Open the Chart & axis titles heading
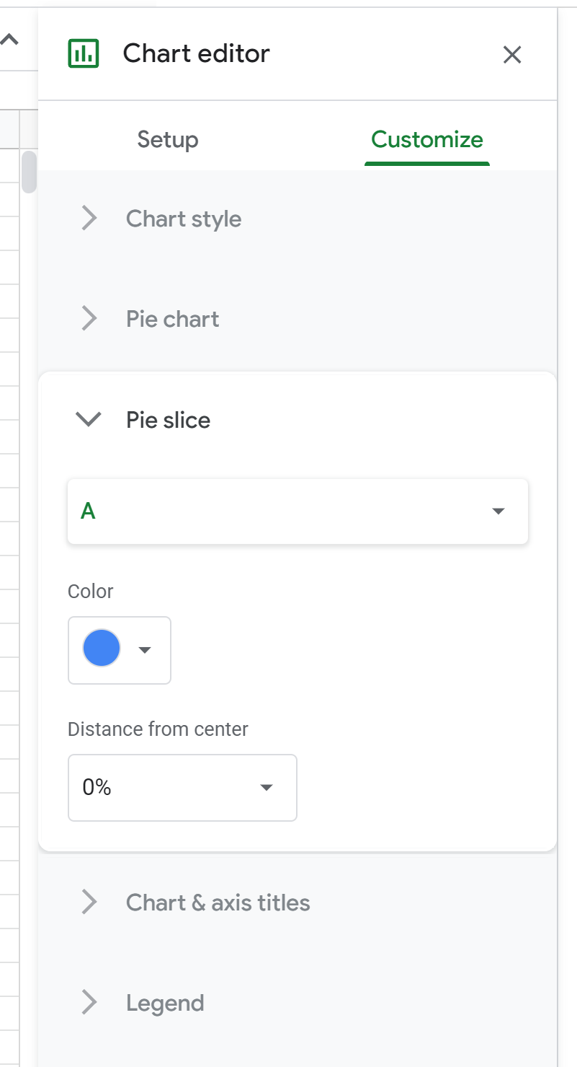 [x=218, y=903]
